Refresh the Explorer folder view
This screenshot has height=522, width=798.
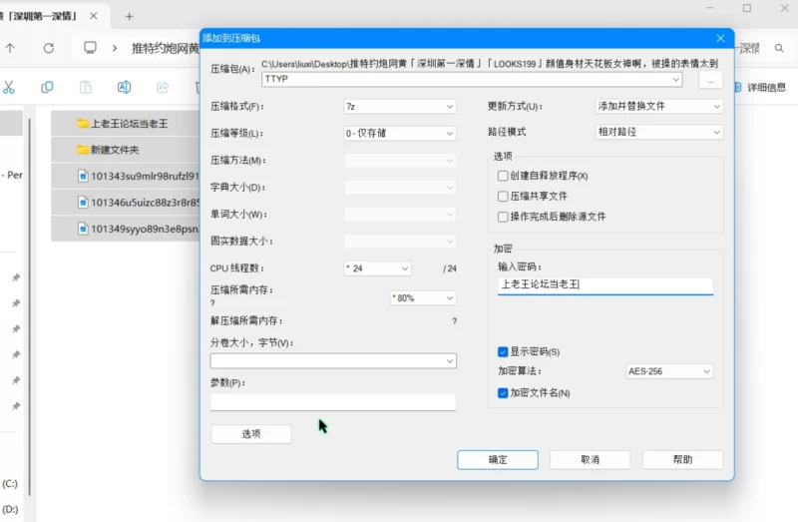[x=49, y=48]
